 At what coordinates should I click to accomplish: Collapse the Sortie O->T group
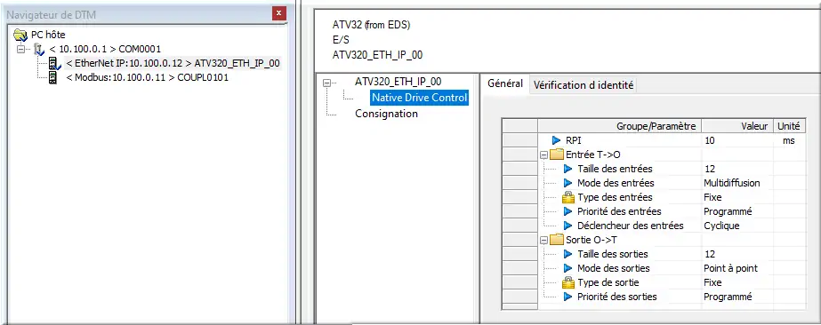[544, 241]
